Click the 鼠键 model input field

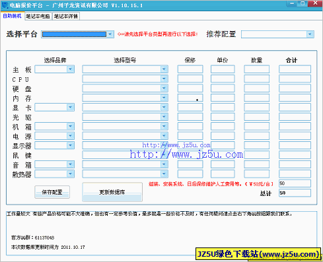126,155
